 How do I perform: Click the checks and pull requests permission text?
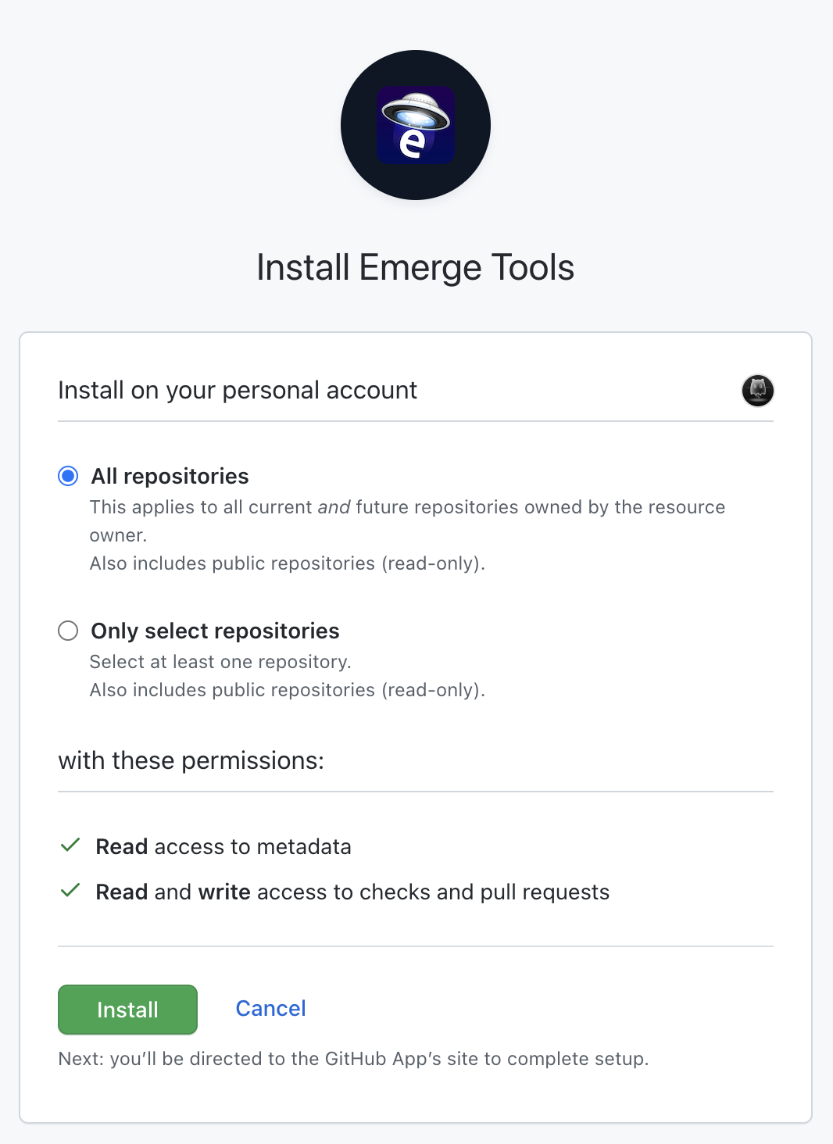(x=352, y=892)
